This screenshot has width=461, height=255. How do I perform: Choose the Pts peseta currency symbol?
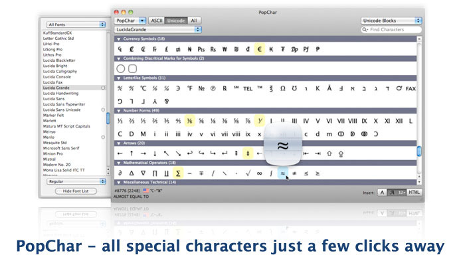201,49
